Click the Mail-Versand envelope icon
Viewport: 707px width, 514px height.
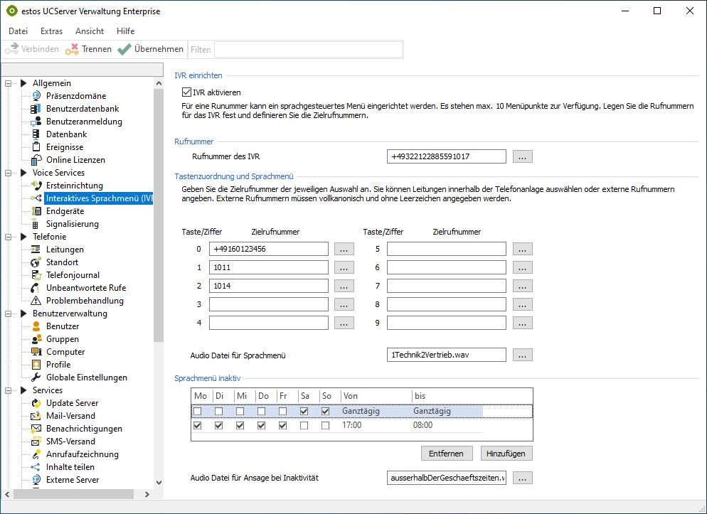pos(36,416)
